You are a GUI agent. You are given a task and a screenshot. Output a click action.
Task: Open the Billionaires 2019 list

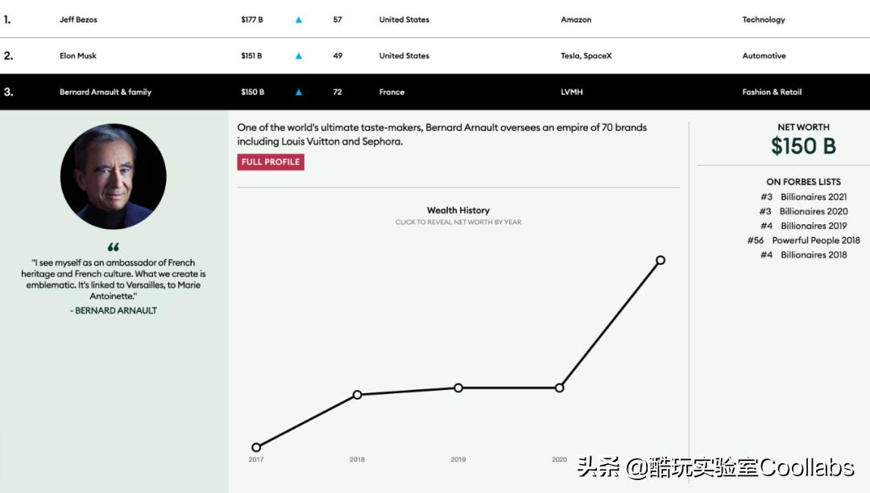(x=814, y=225)
